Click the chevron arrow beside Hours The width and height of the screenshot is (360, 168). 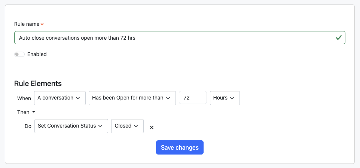(232, 98)
